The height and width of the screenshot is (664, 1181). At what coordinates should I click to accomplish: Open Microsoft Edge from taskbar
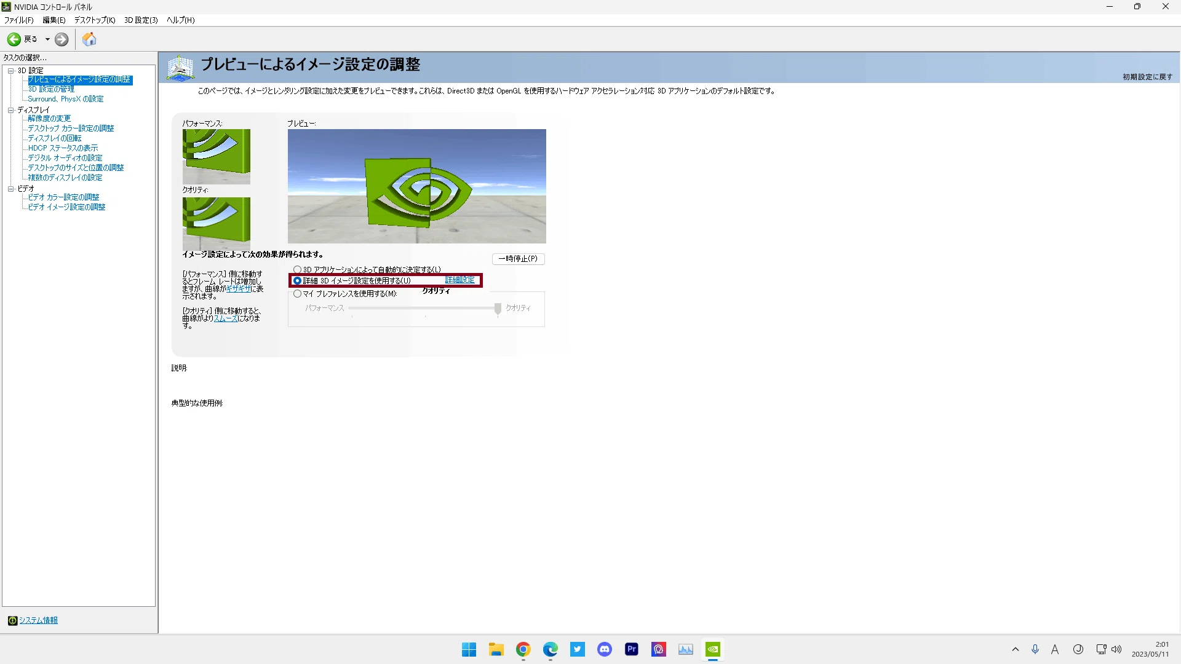550,649
